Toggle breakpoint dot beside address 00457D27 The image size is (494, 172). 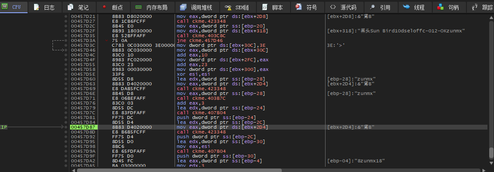(66, 21)
